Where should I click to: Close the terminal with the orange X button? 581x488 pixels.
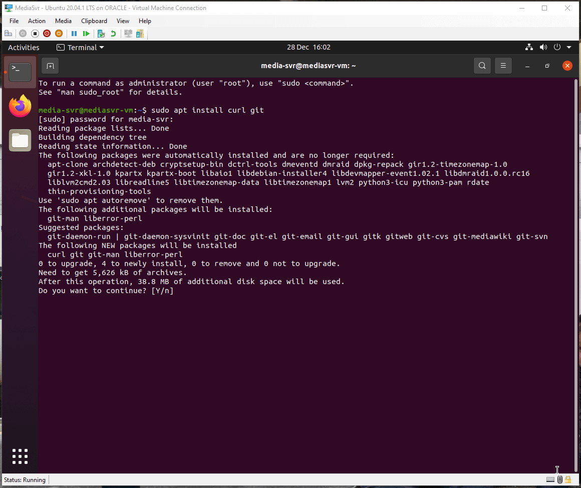567,66
